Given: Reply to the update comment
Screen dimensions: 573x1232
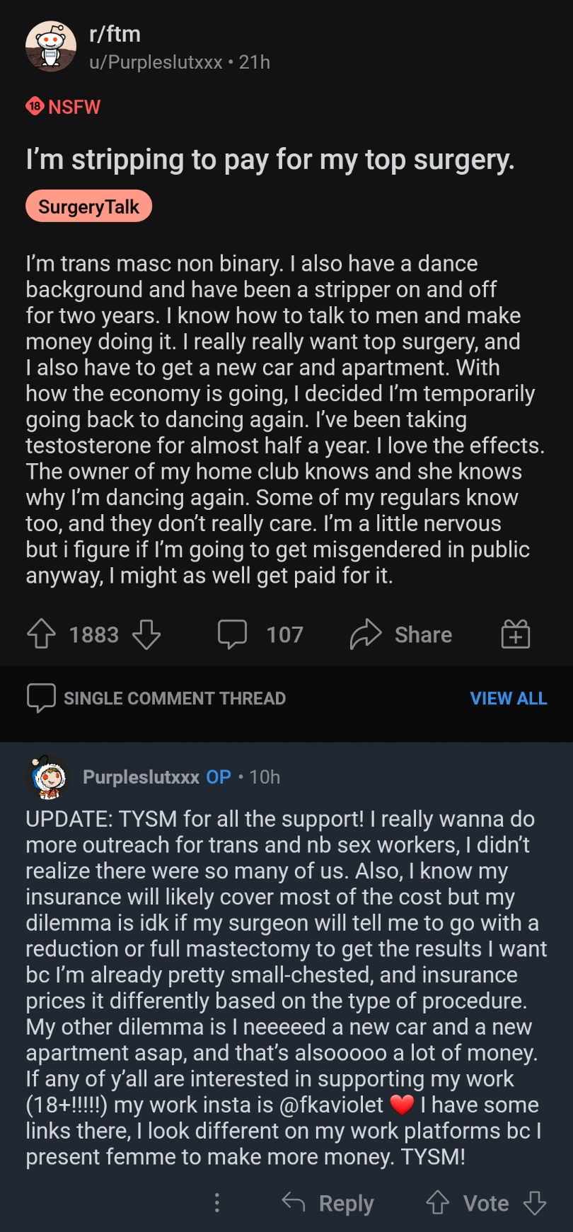Looking at the screenshot, I should pos(328,1202).
